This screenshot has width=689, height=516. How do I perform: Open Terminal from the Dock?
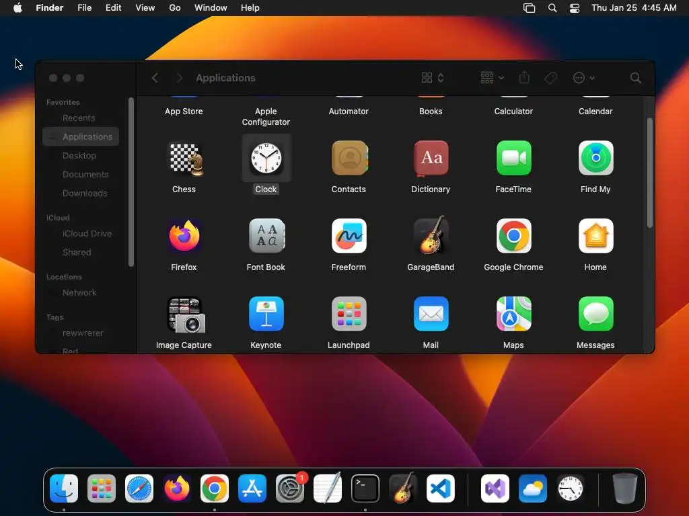pyautogui.click(x=365, y=488)
